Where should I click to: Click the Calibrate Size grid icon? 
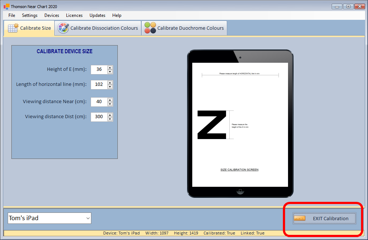click(x=13, y=28)
